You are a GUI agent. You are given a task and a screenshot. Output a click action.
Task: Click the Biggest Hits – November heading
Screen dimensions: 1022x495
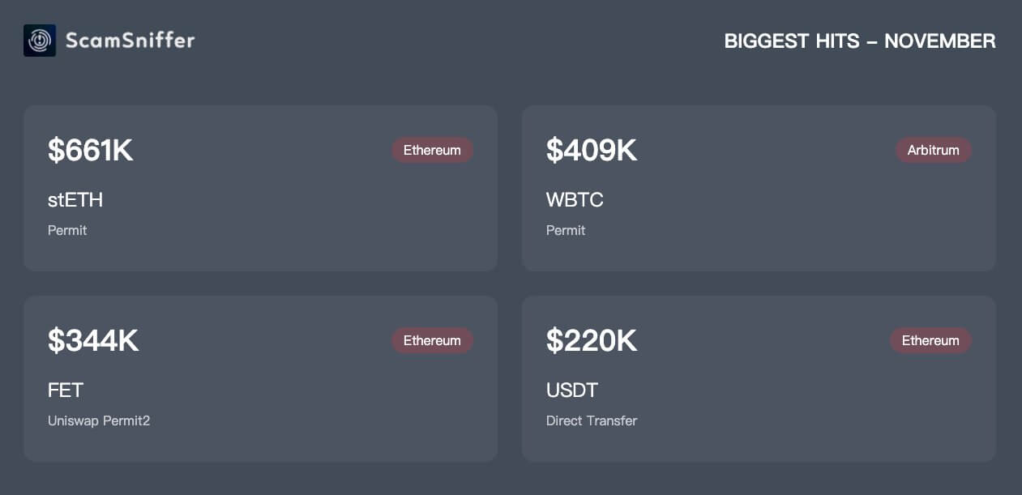pos(859,41)
